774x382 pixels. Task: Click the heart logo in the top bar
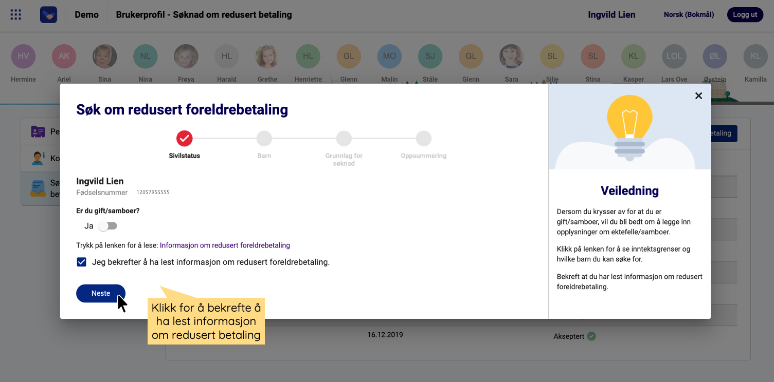tap(48, 14)
